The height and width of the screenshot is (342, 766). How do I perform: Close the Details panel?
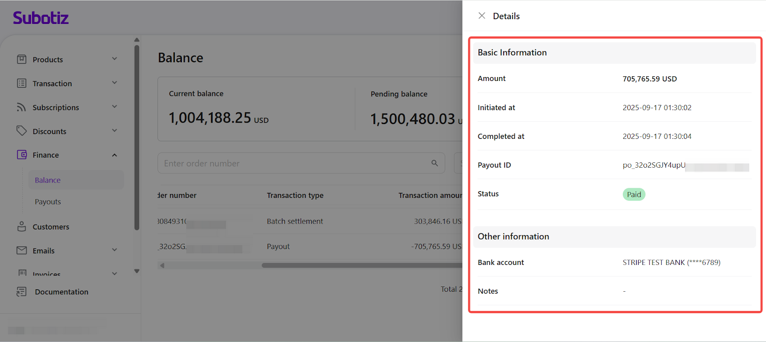point(482,16)
